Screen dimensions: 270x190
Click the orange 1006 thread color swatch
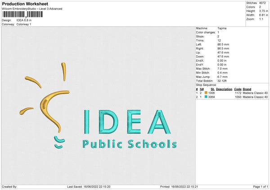206,93
